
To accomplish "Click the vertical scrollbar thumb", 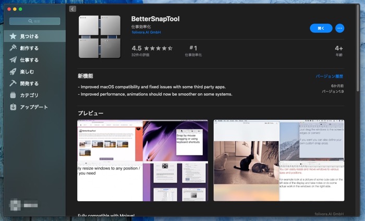I will (x=358, y=47).
